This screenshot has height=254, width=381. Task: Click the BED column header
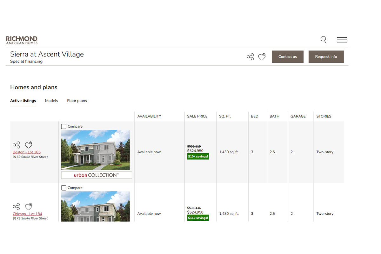click(255, 116)
